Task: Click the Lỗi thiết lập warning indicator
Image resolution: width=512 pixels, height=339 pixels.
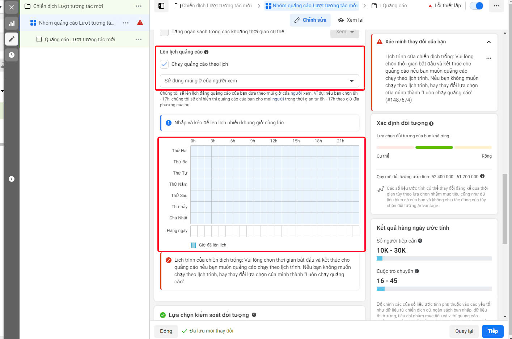Action: (x=445, y=6)
